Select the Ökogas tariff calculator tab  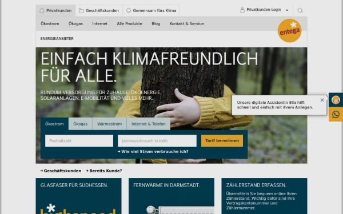coord(81,124)
